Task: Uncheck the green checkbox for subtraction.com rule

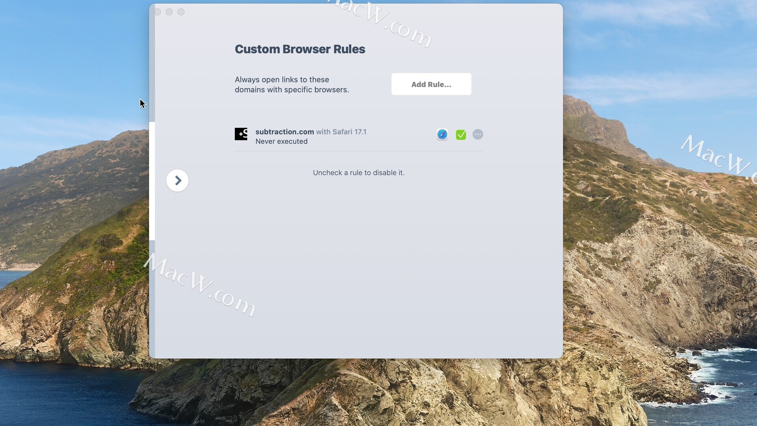Action: [x=461, y=135]
